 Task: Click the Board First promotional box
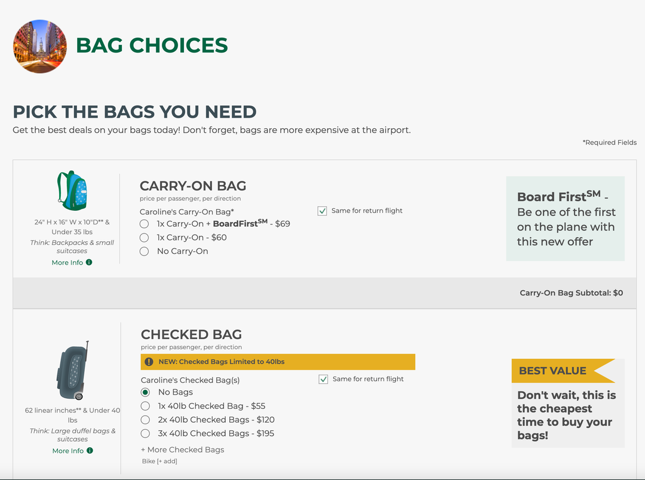[565, 219]
